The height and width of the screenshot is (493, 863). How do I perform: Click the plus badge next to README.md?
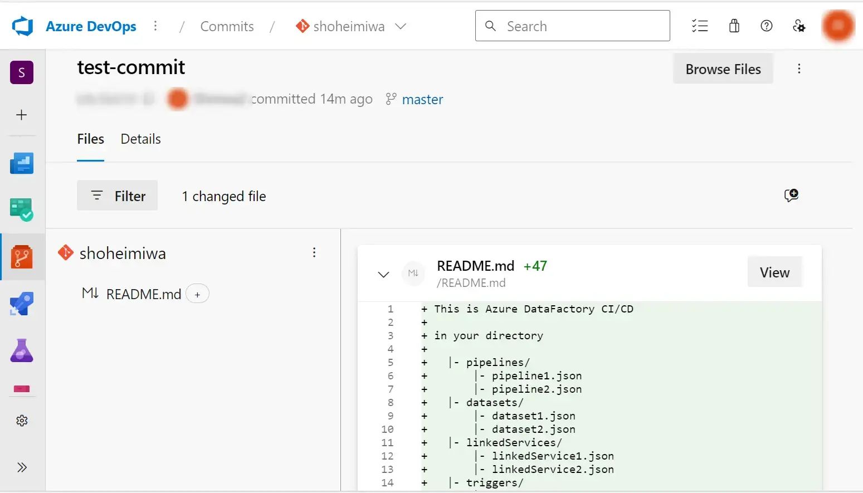[x=197, y=294]
